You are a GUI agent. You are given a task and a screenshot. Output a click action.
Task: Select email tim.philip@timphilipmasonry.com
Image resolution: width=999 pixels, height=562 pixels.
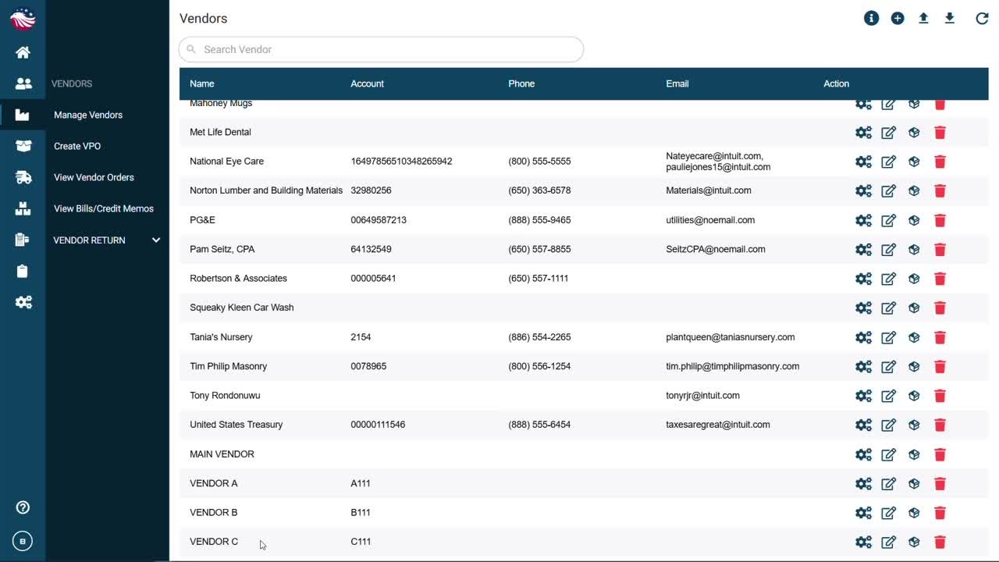tap(733, 366)
